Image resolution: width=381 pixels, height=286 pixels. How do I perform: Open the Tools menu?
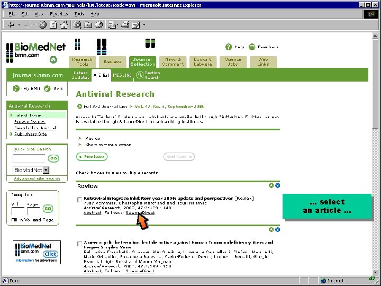[79, 14]
